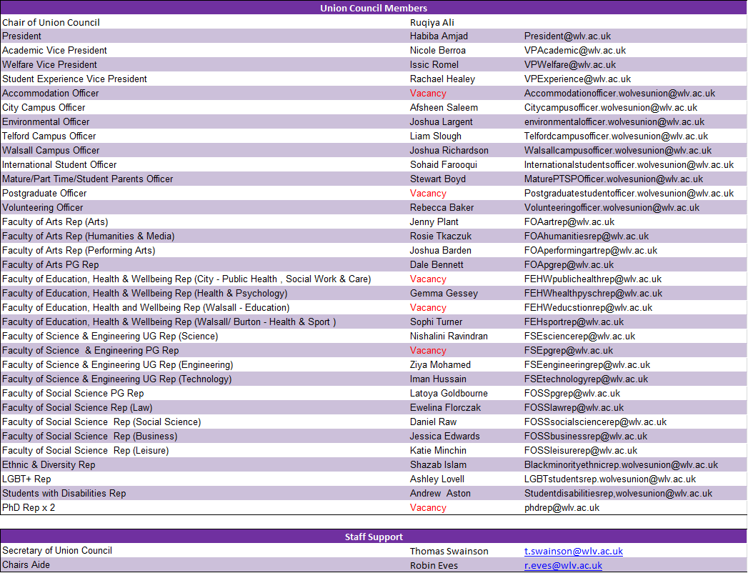
Task: Select the Accommodationofficer.wolvesunion@wlv.ac.uk email cell
Action: tap(619, 94)
